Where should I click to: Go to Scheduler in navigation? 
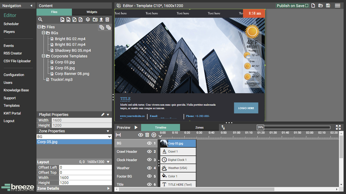11,24
